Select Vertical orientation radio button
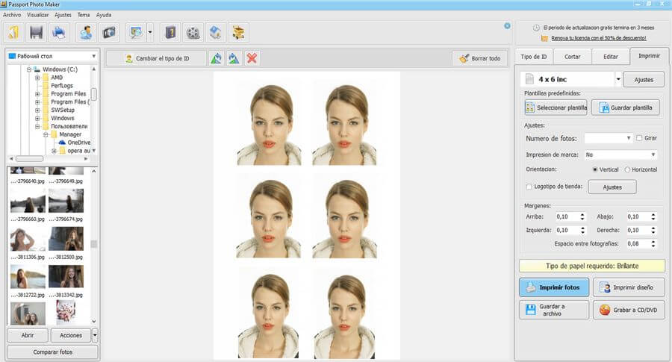The width and height of the screenshot is (672, 362). pos(595,169)
